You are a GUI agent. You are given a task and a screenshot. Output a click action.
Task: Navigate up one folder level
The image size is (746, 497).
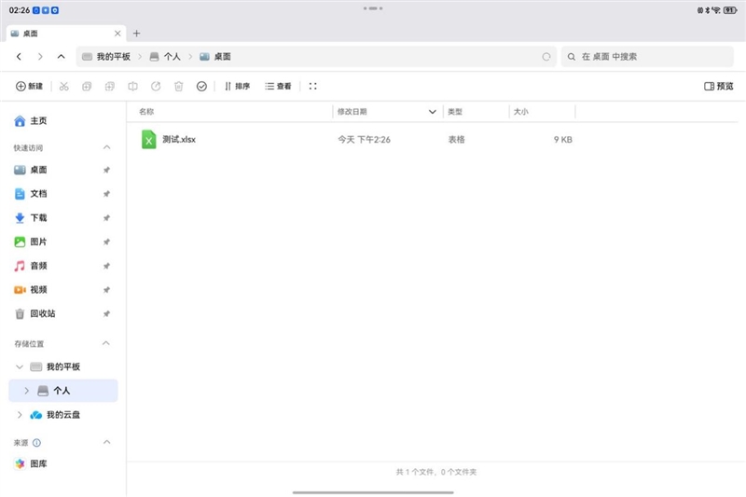[61, 57]
